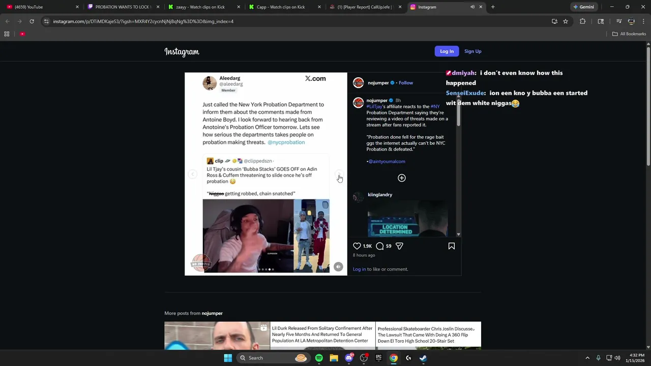The height and width of the screenshot is (366, 651).
Task: Save the post with the bookmark icon
Action: 452,246
